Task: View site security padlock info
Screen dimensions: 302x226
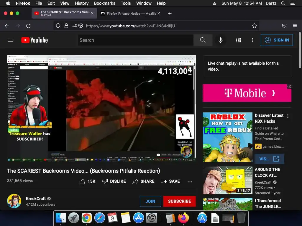Action: pos(66,26)
